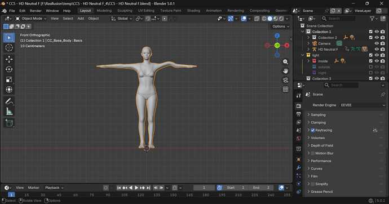This screenshot has width=389, height=204.
Task: Click the Z axis on navigation gizmo
Action: pyautogui.click(x=277, y=36)
